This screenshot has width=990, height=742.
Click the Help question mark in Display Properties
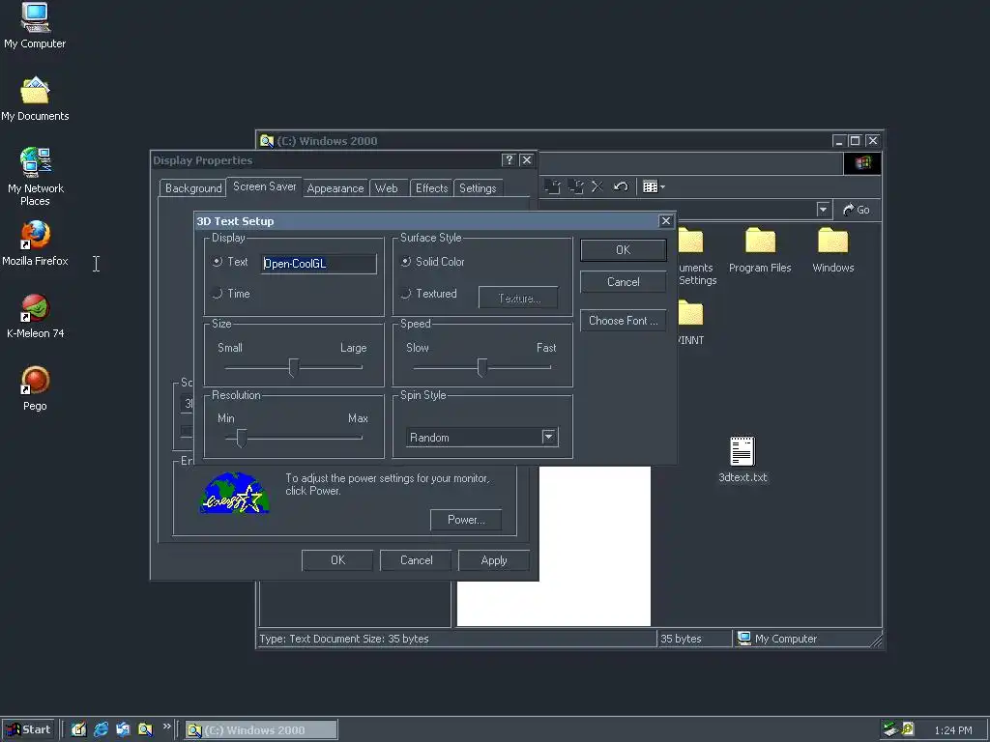pyautogui.click(x=509, y=160)
